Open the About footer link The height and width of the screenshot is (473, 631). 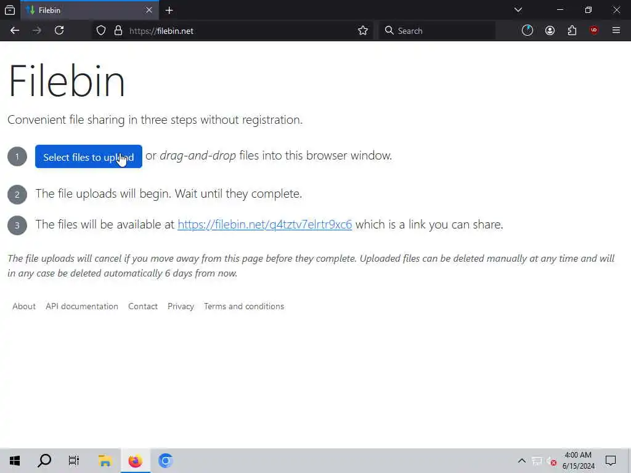pos(24,307)
